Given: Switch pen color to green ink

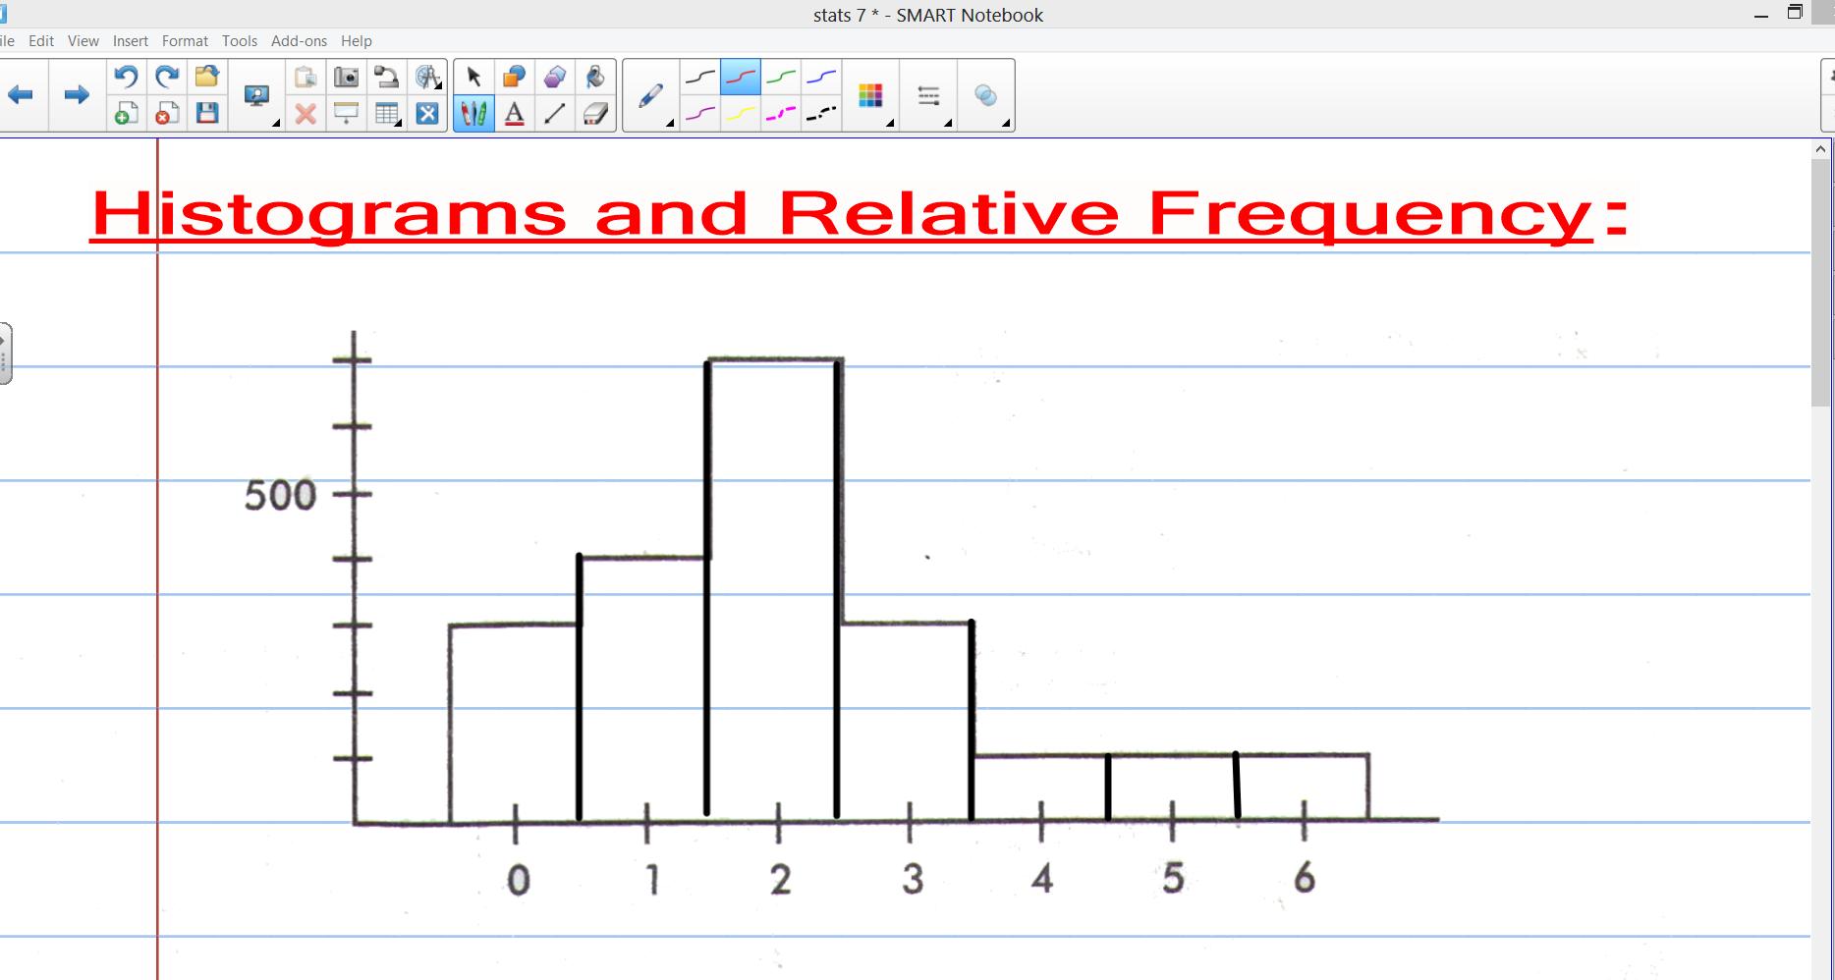Looking at the screenshot, I should point(781,75).
